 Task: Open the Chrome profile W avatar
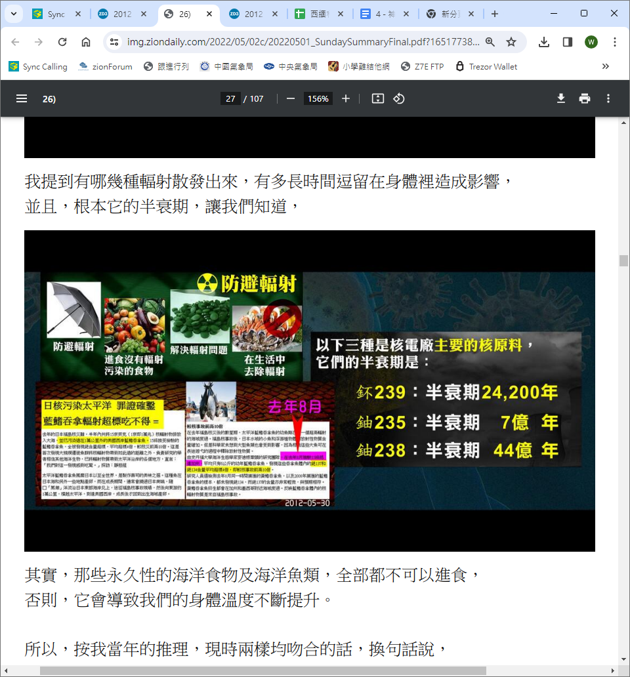point(591,42)
